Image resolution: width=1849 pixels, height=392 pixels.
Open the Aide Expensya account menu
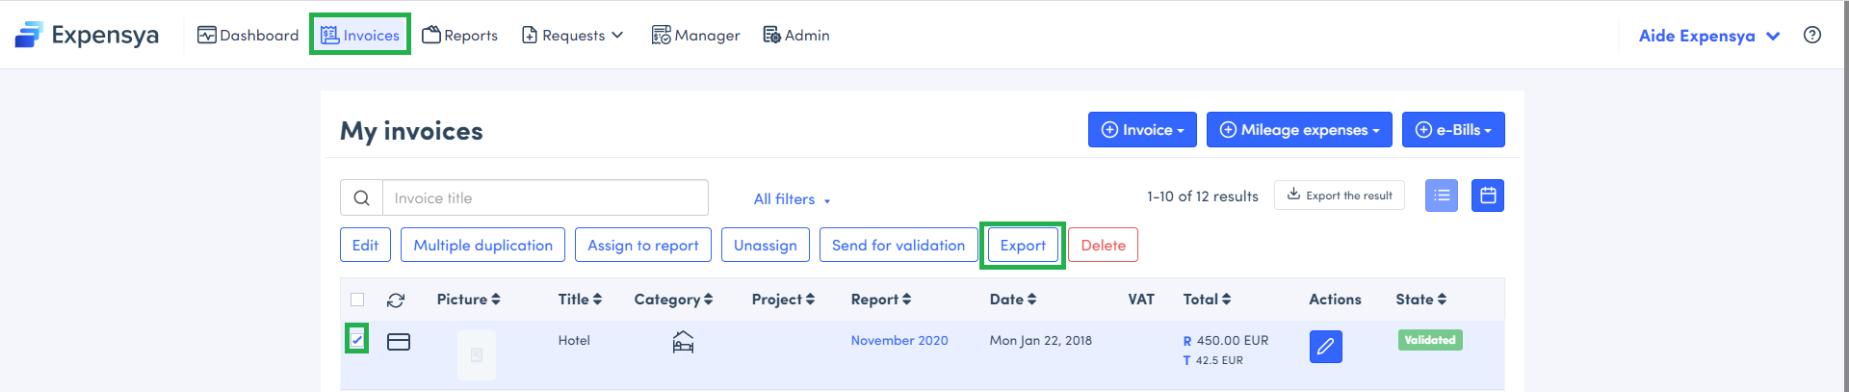pos(1708,36)
